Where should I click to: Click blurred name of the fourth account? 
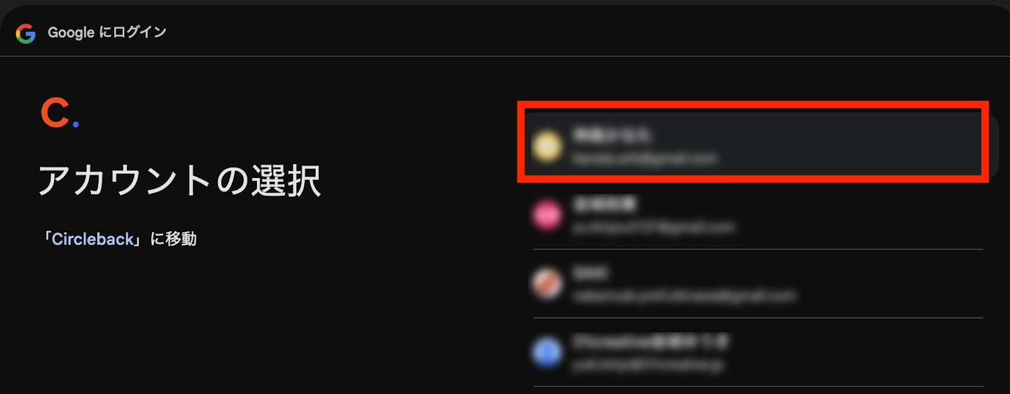(650, 342)
